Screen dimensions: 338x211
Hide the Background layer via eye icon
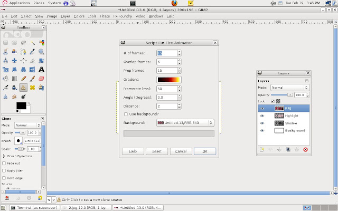(x=262, y=130)
